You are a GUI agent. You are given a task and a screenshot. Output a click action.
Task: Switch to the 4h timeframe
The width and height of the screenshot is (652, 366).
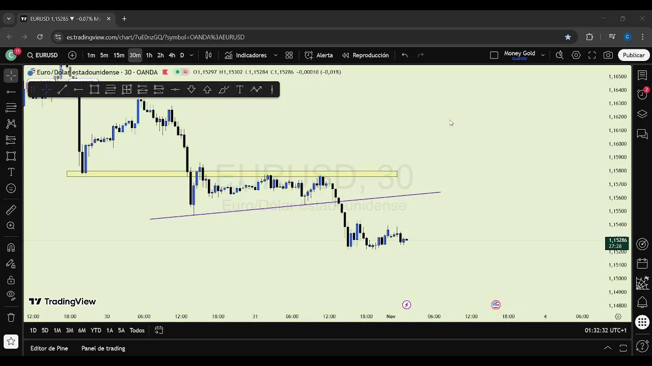172,55
